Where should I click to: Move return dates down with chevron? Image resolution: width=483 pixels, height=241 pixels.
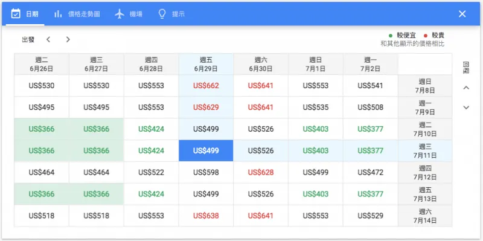[x=466, y=108]
